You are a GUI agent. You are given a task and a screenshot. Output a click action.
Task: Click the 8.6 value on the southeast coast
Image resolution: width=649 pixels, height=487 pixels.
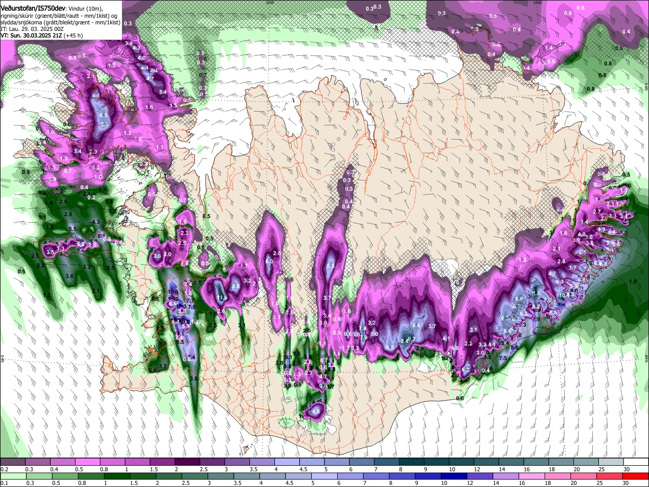[514, 347]
